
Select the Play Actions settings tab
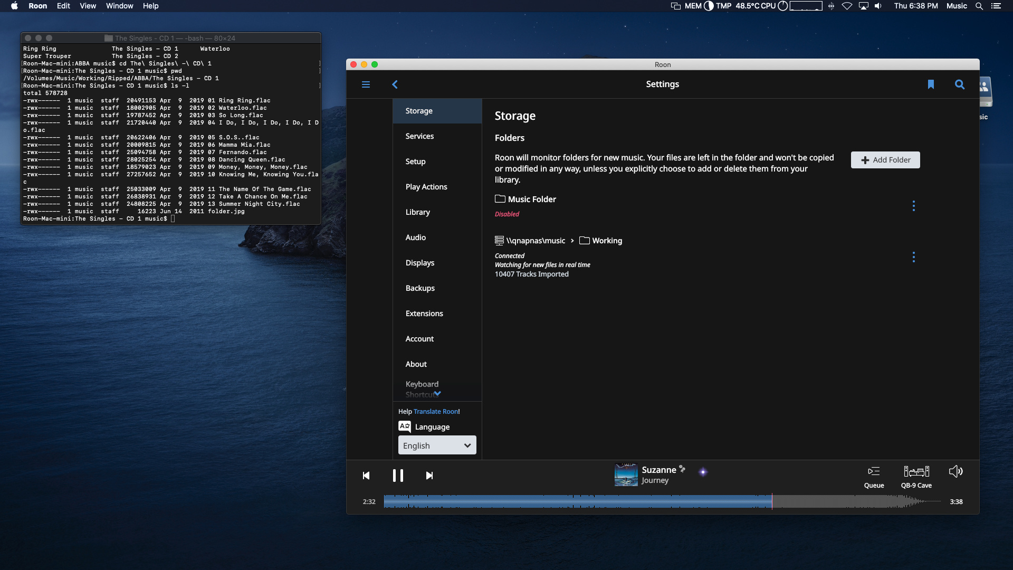coord(437,187)
